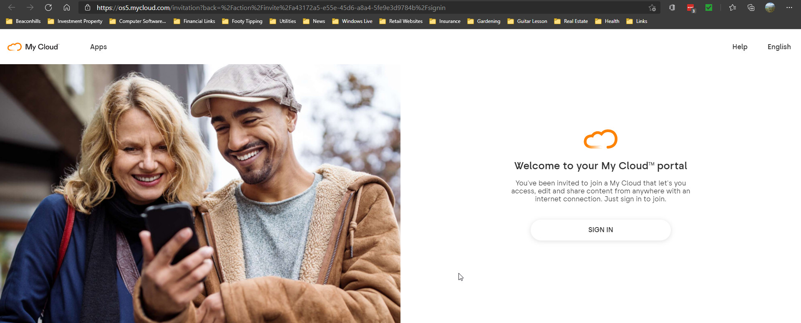Click the Help link in header
This screenshot has height=323, width=801.
[740, 47]
